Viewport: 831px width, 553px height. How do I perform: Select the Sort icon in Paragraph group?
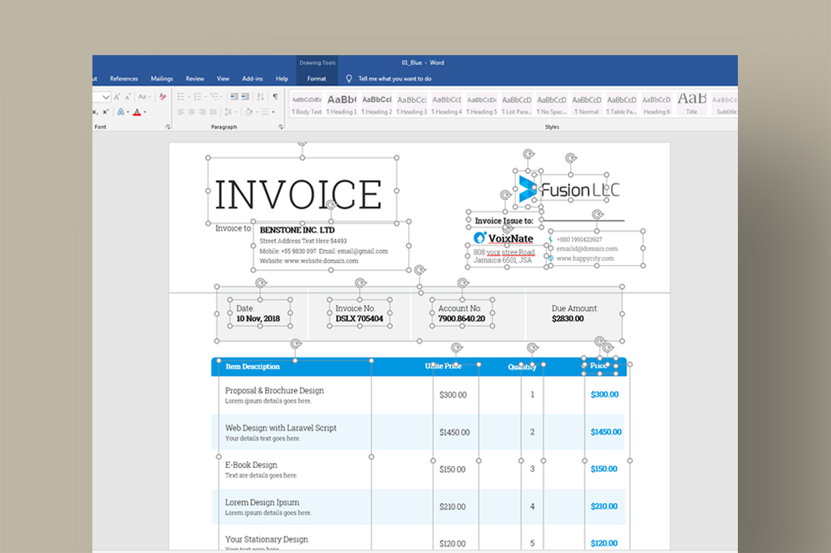[260, 97]
